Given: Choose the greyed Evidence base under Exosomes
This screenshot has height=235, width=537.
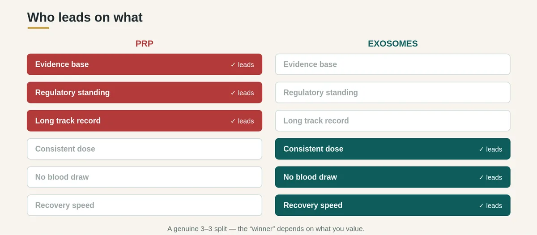Looking at the screenshot, I should point(393,64).
